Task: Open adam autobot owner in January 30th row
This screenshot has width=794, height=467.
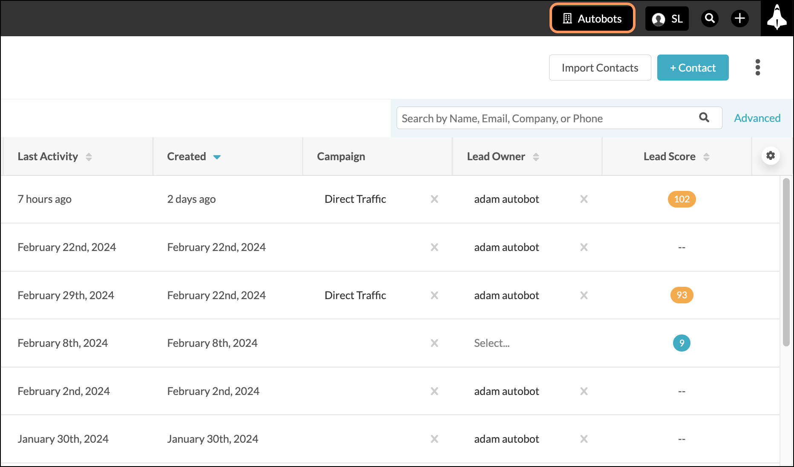Action: pyautogui.click(x=506, y=439)
